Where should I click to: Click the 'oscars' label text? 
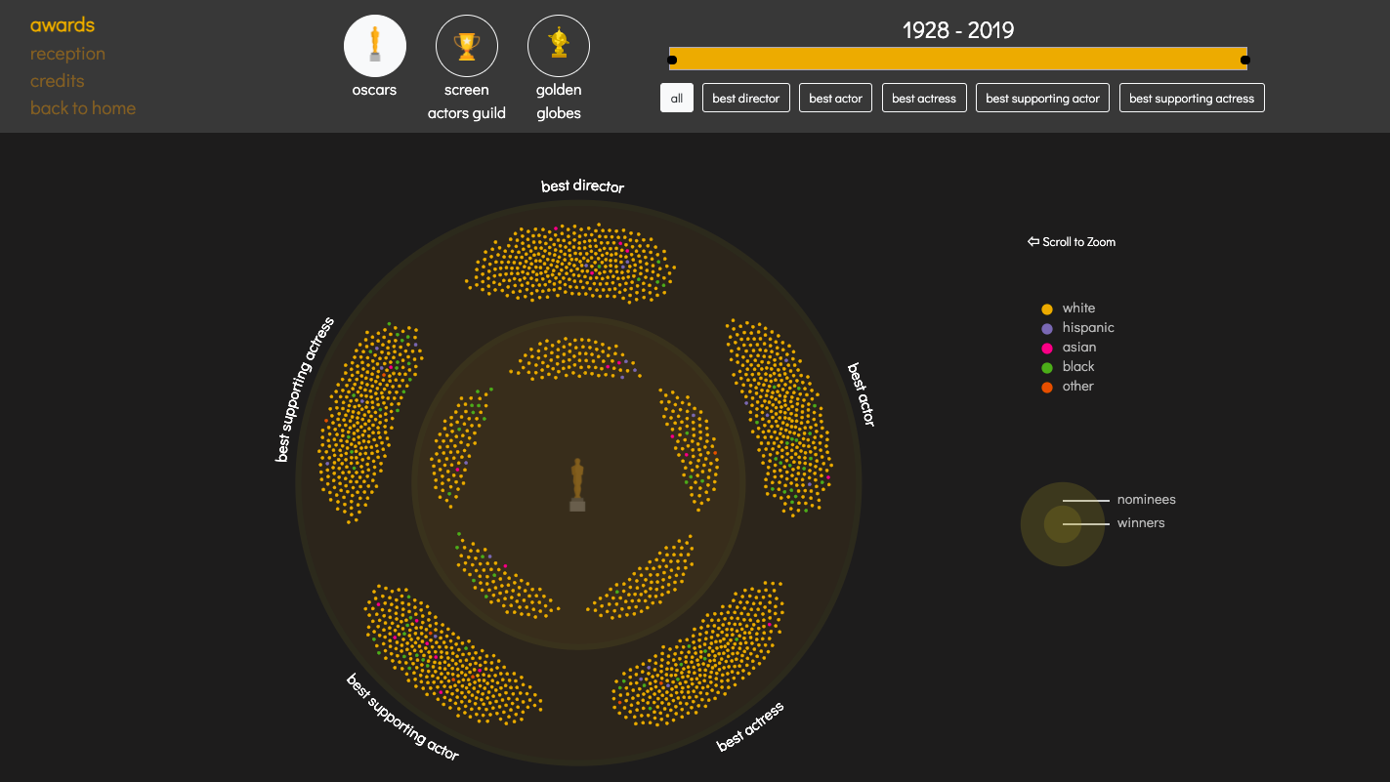(375, 90)
